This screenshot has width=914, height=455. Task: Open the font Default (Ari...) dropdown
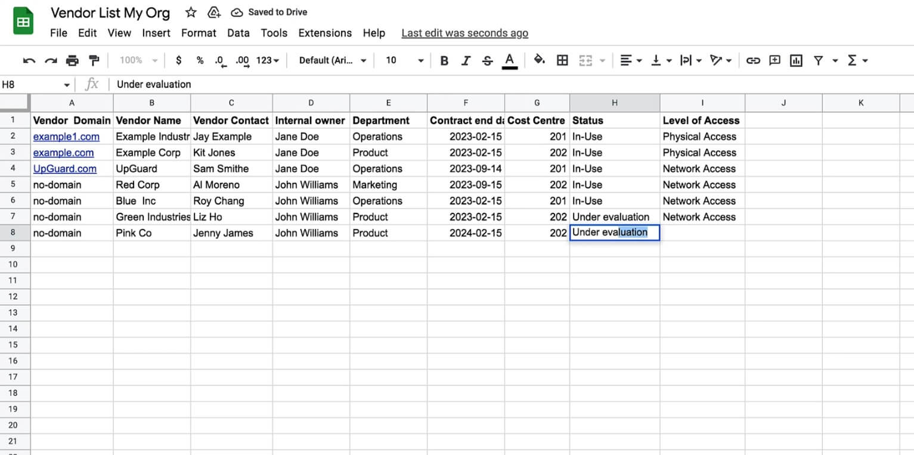pyautogui.click(x=333, y=60)
